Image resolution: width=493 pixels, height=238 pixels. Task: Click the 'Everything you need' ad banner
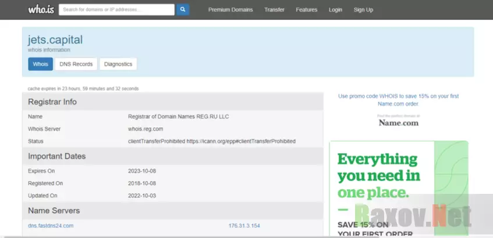click(399, 188)
